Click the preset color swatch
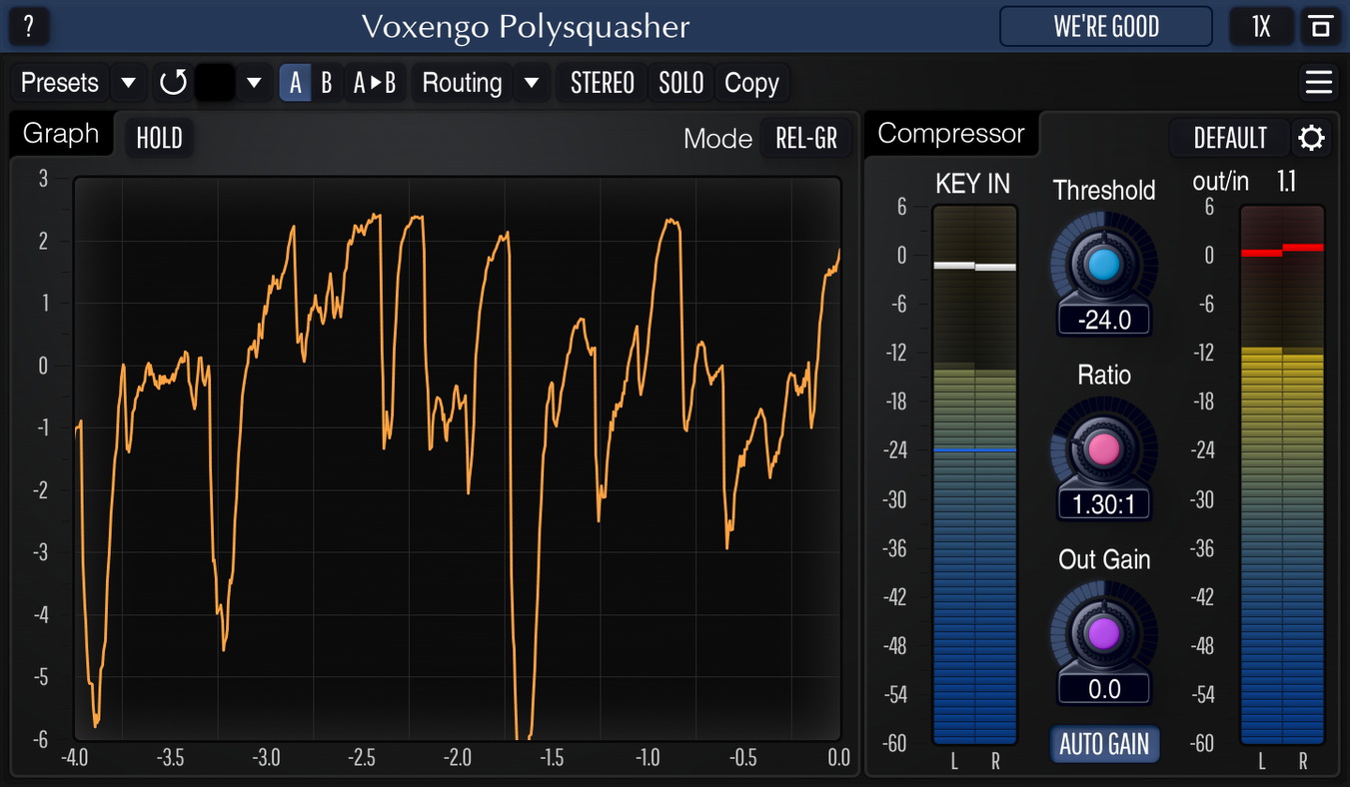The width and height of the screenshot is (1350, 787). pyautogui.click(x=213, y=83)
